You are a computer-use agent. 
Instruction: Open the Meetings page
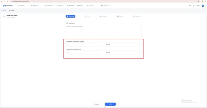71,6
